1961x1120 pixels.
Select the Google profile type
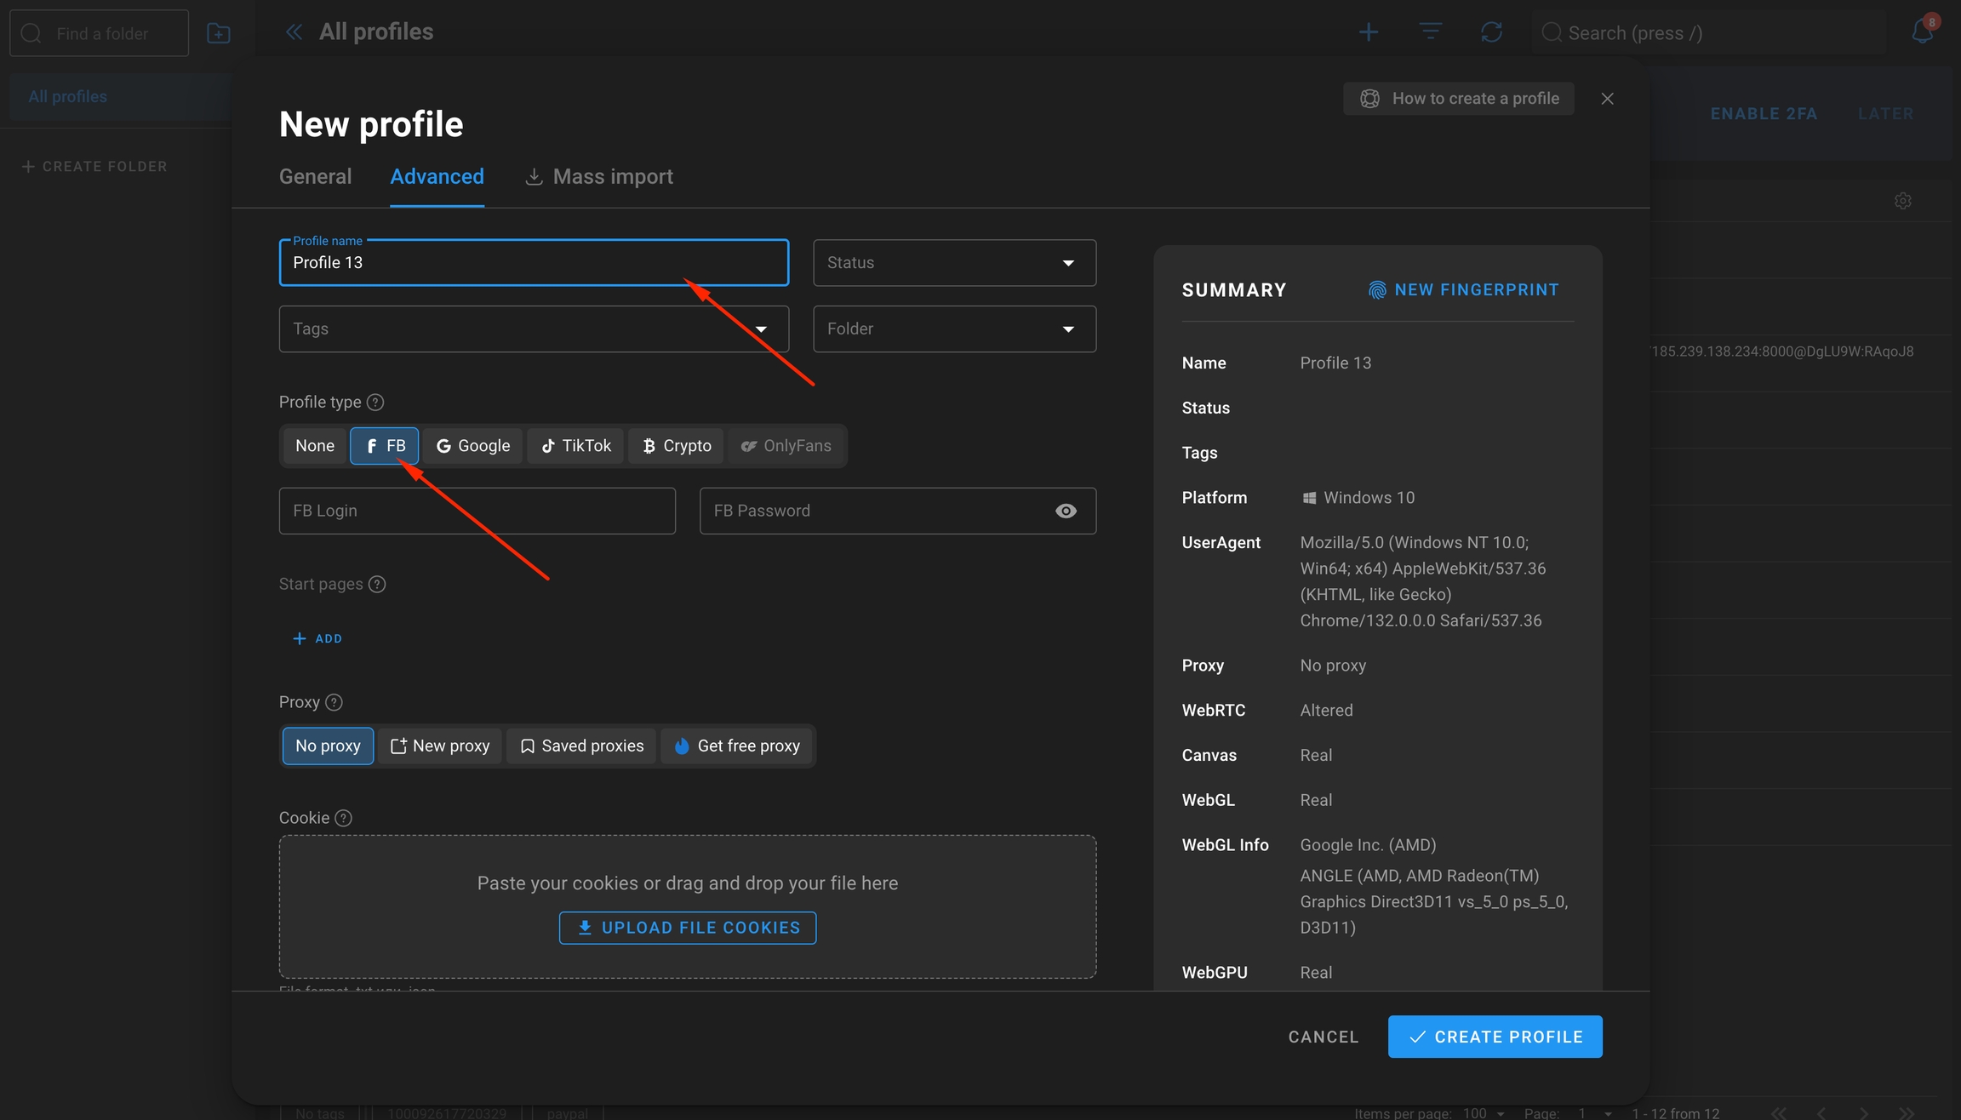473,446
